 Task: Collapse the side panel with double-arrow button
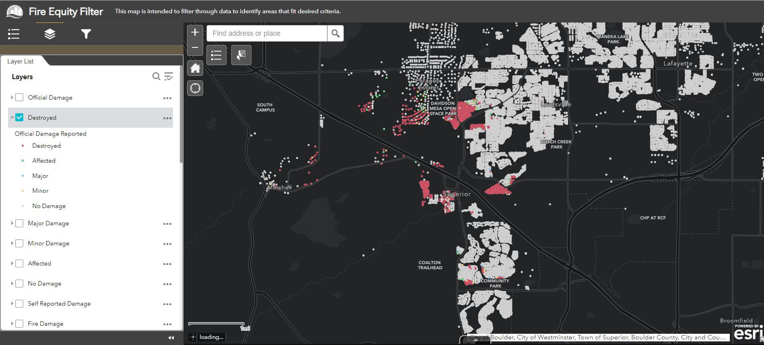pyautogui.click(x=171, y=338)
